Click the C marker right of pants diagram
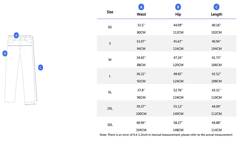 pyautogui.click(x=41, y=67)
